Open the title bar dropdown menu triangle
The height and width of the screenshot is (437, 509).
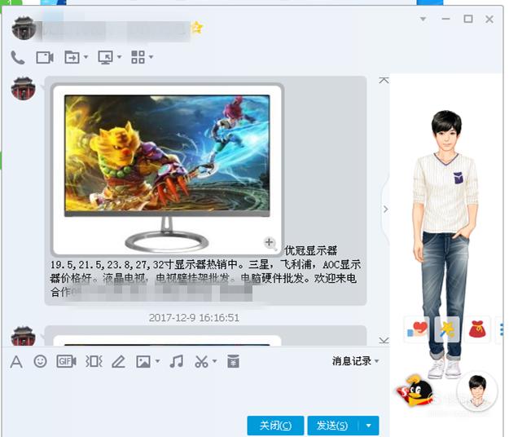coord(423,19)
